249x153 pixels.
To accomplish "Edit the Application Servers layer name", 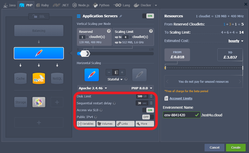I will pyautogui.click(x=121, y=16).
